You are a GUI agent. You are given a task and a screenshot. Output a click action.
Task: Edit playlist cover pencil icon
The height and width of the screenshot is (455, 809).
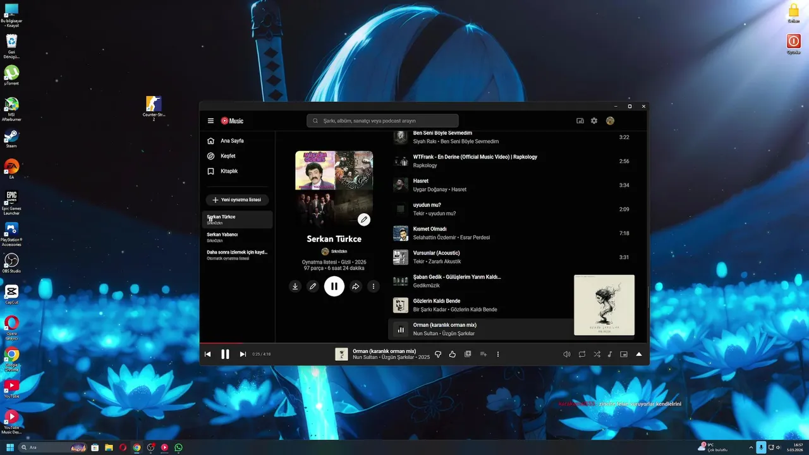coord(363,219)
